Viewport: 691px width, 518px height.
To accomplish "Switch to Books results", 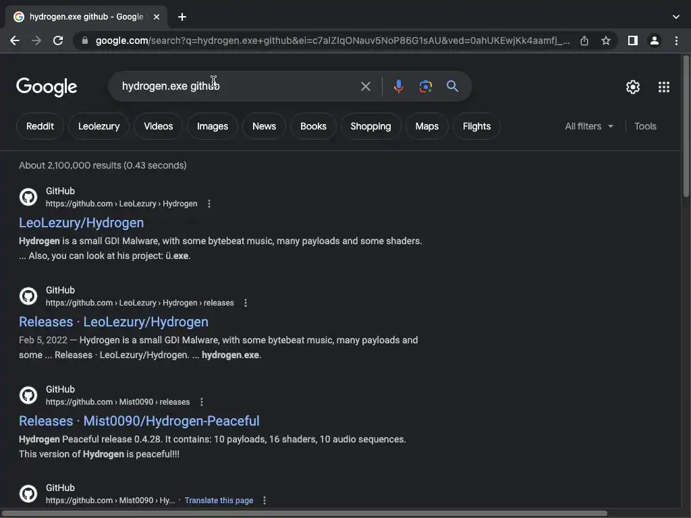I will coord(313,126).
